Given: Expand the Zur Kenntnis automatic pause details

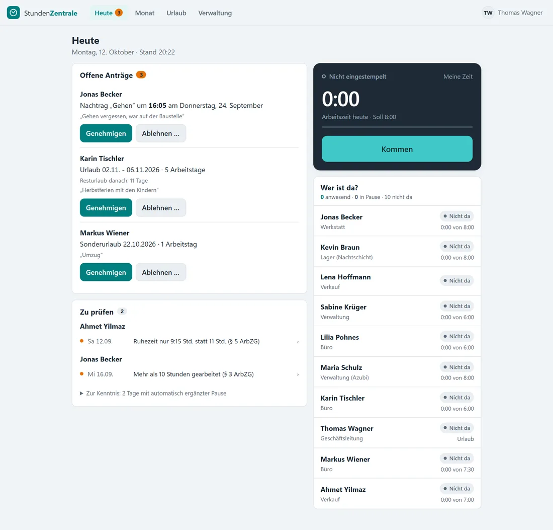Looking at the screenshot, I should [153, 394].
